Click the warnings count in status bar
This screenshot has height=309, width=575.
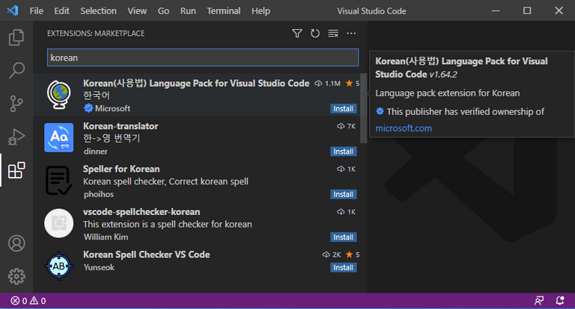[37, 301]
